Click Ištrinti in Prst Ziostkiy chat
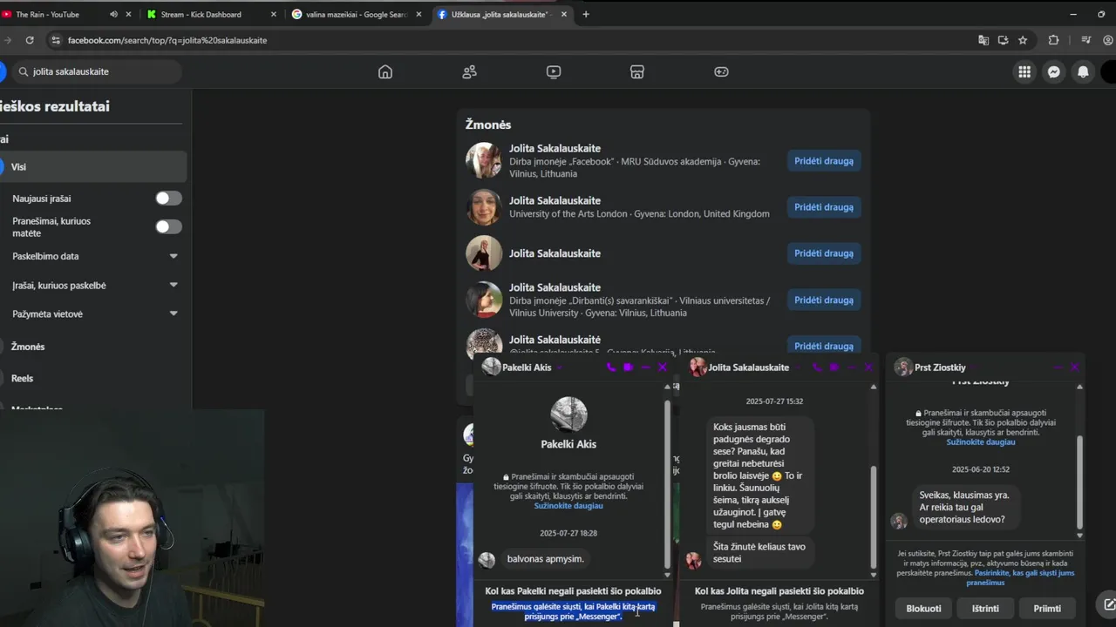 [x=985, y=609]
